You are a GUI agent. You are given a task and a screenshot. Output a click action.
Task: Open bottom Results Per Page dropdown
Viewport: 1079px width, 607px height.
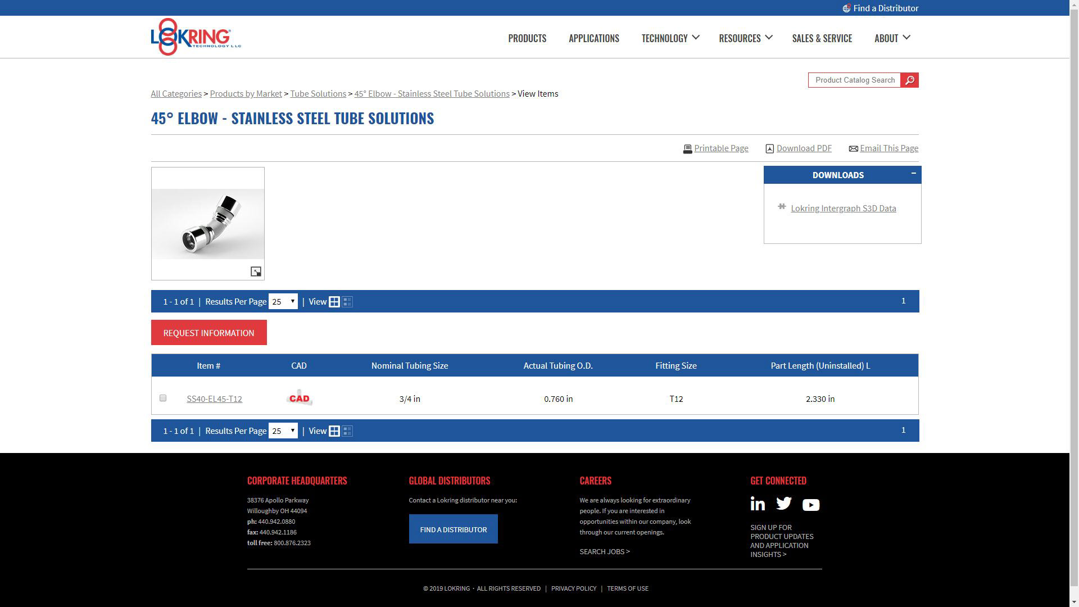[x=283, y=431]
